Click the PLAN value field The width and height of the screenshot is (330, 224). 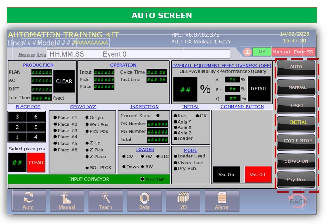[42, 73]
